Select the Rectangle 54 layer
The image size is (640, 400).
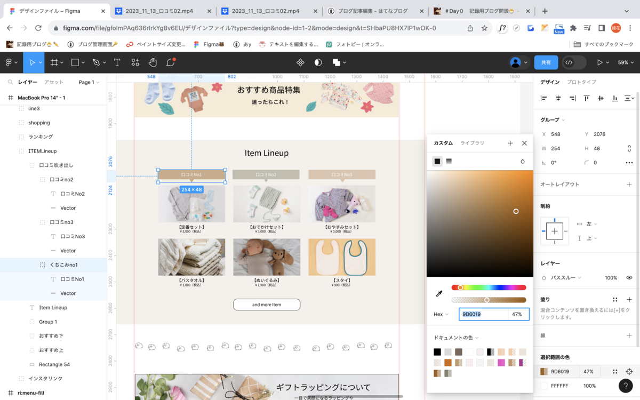[x=53, y=364]
